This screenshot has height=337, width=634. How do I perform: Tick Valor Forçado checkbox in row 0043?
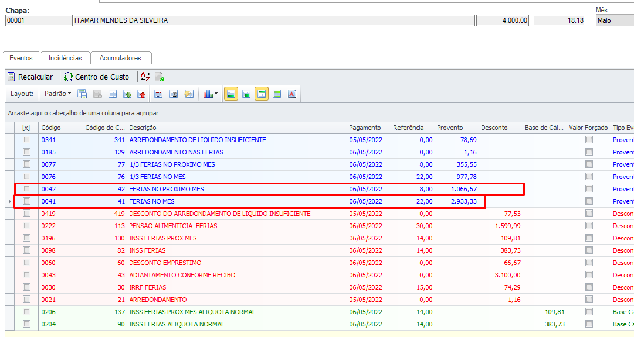coord(589,275)
